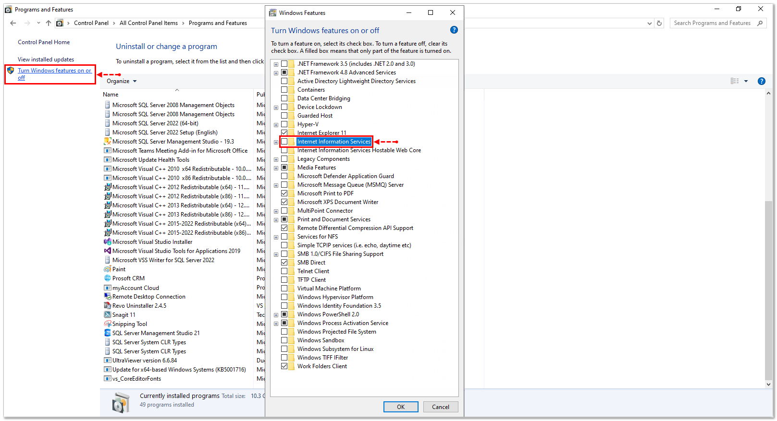Screen dimensions: 777x421
Task: Expand the Hyper-V feature tree node
Action: tap(276, 125)
